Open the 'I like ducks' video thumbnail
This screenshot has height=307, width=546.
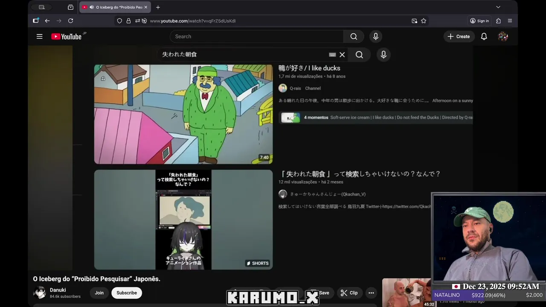coord(183,114)
